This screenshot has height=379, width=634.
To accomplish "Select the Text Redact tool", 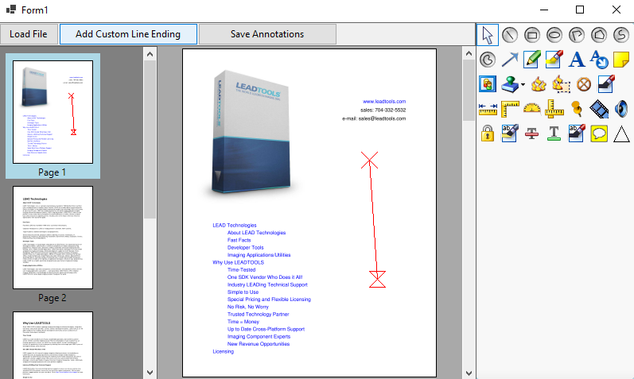I will point(577,133).
